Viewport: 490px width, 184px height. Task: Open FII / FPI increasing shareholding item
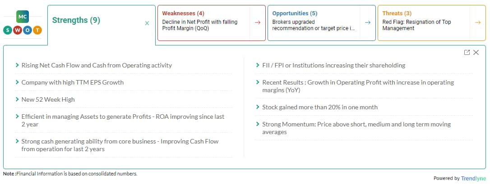click(334, 65)
